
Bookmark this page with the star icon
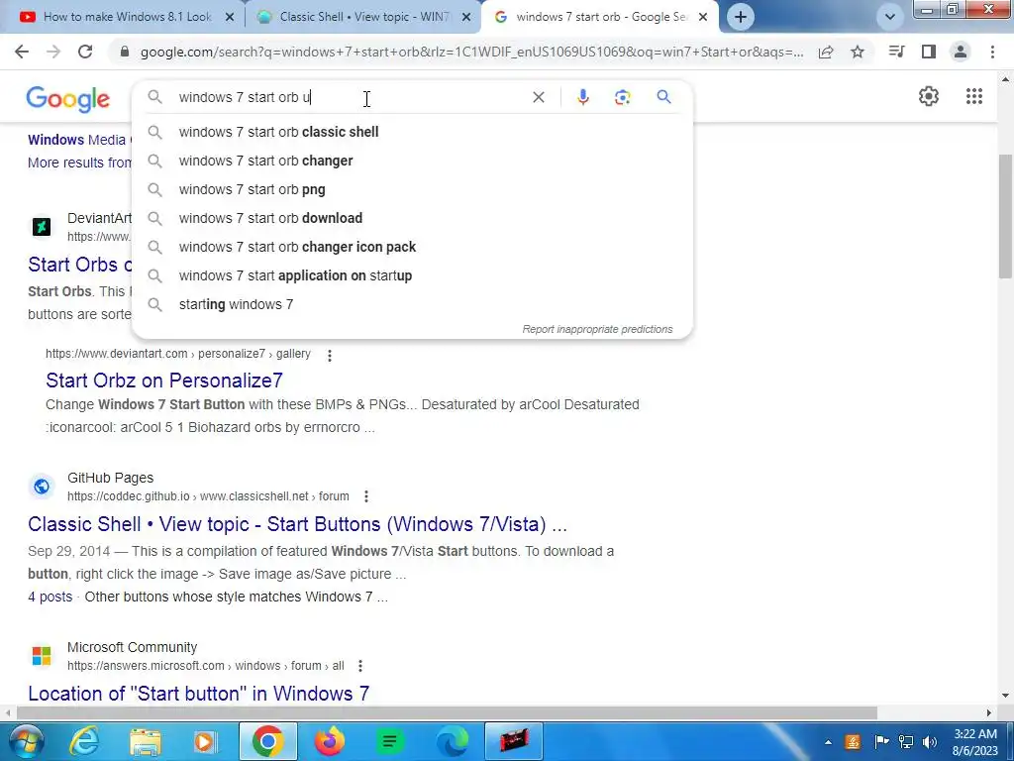coord(858,52)
